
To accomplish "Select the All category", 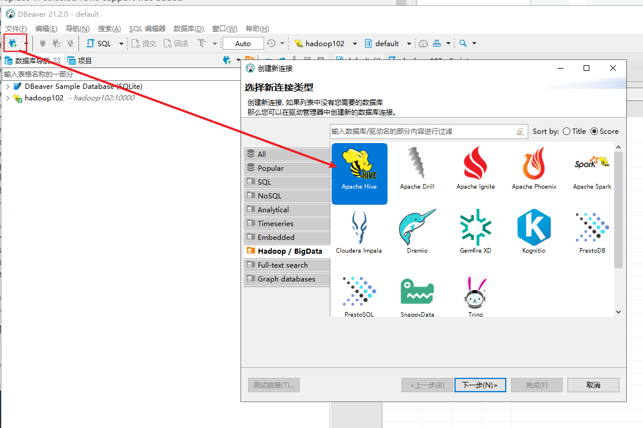I will tap(287, 154).
